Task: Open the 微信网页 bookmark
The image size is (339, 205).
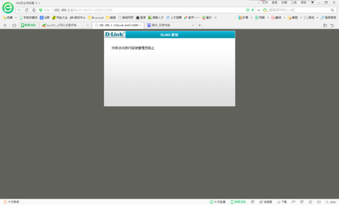Action: coord(126,18)
